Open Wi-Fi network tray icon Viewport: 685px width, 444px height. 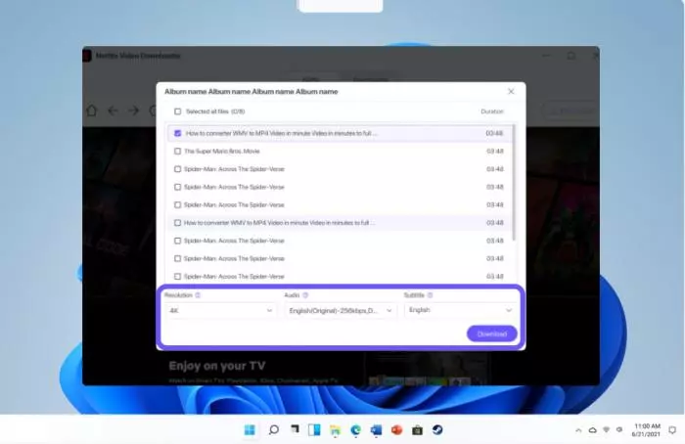607,430
